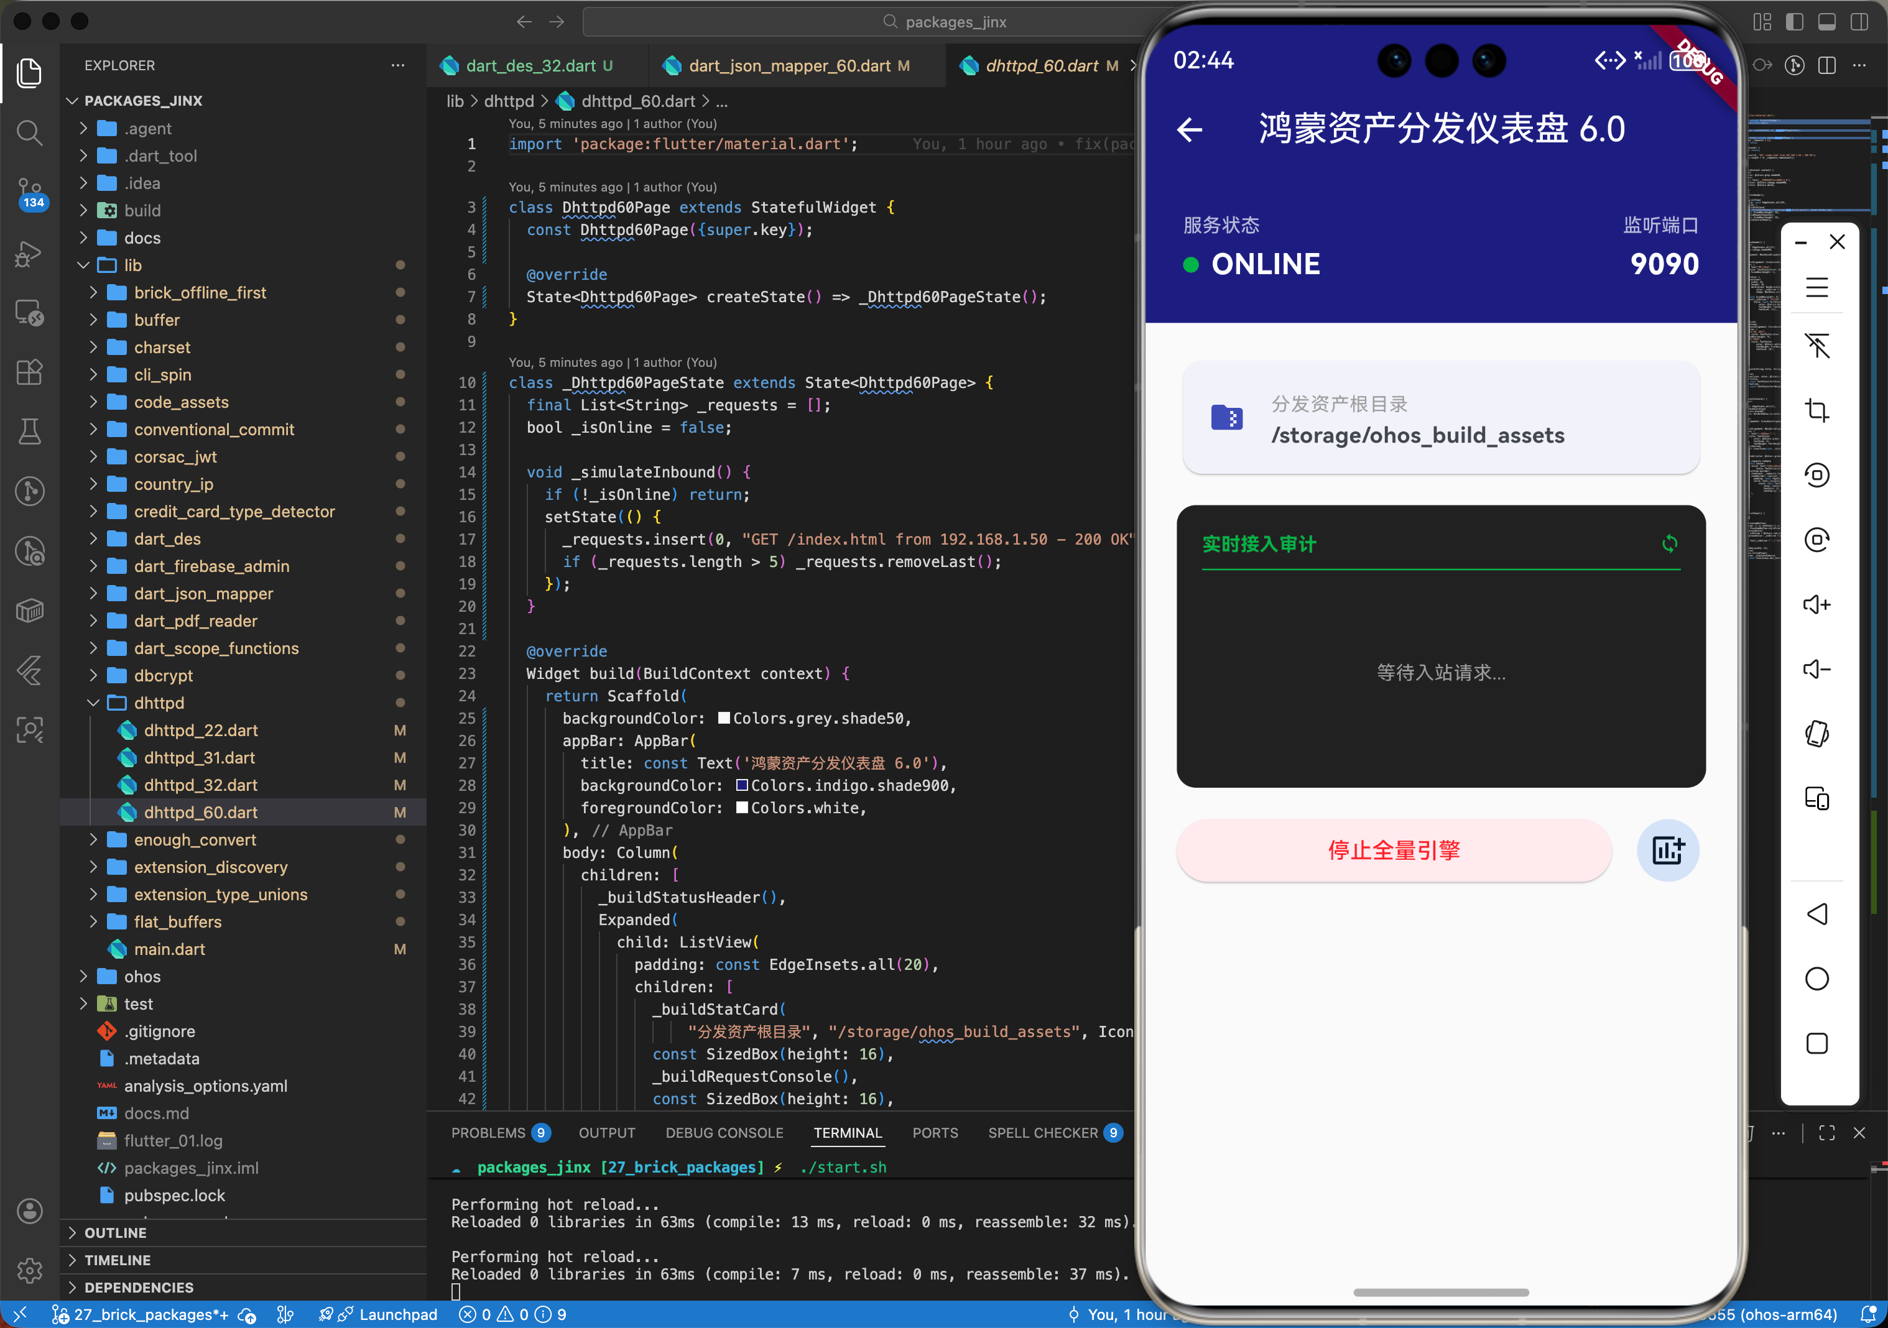The width and height of the screenshot is (1888, 1328).
Task: Take a cropped screenshot of the emulator
Action: point(1818,411)
